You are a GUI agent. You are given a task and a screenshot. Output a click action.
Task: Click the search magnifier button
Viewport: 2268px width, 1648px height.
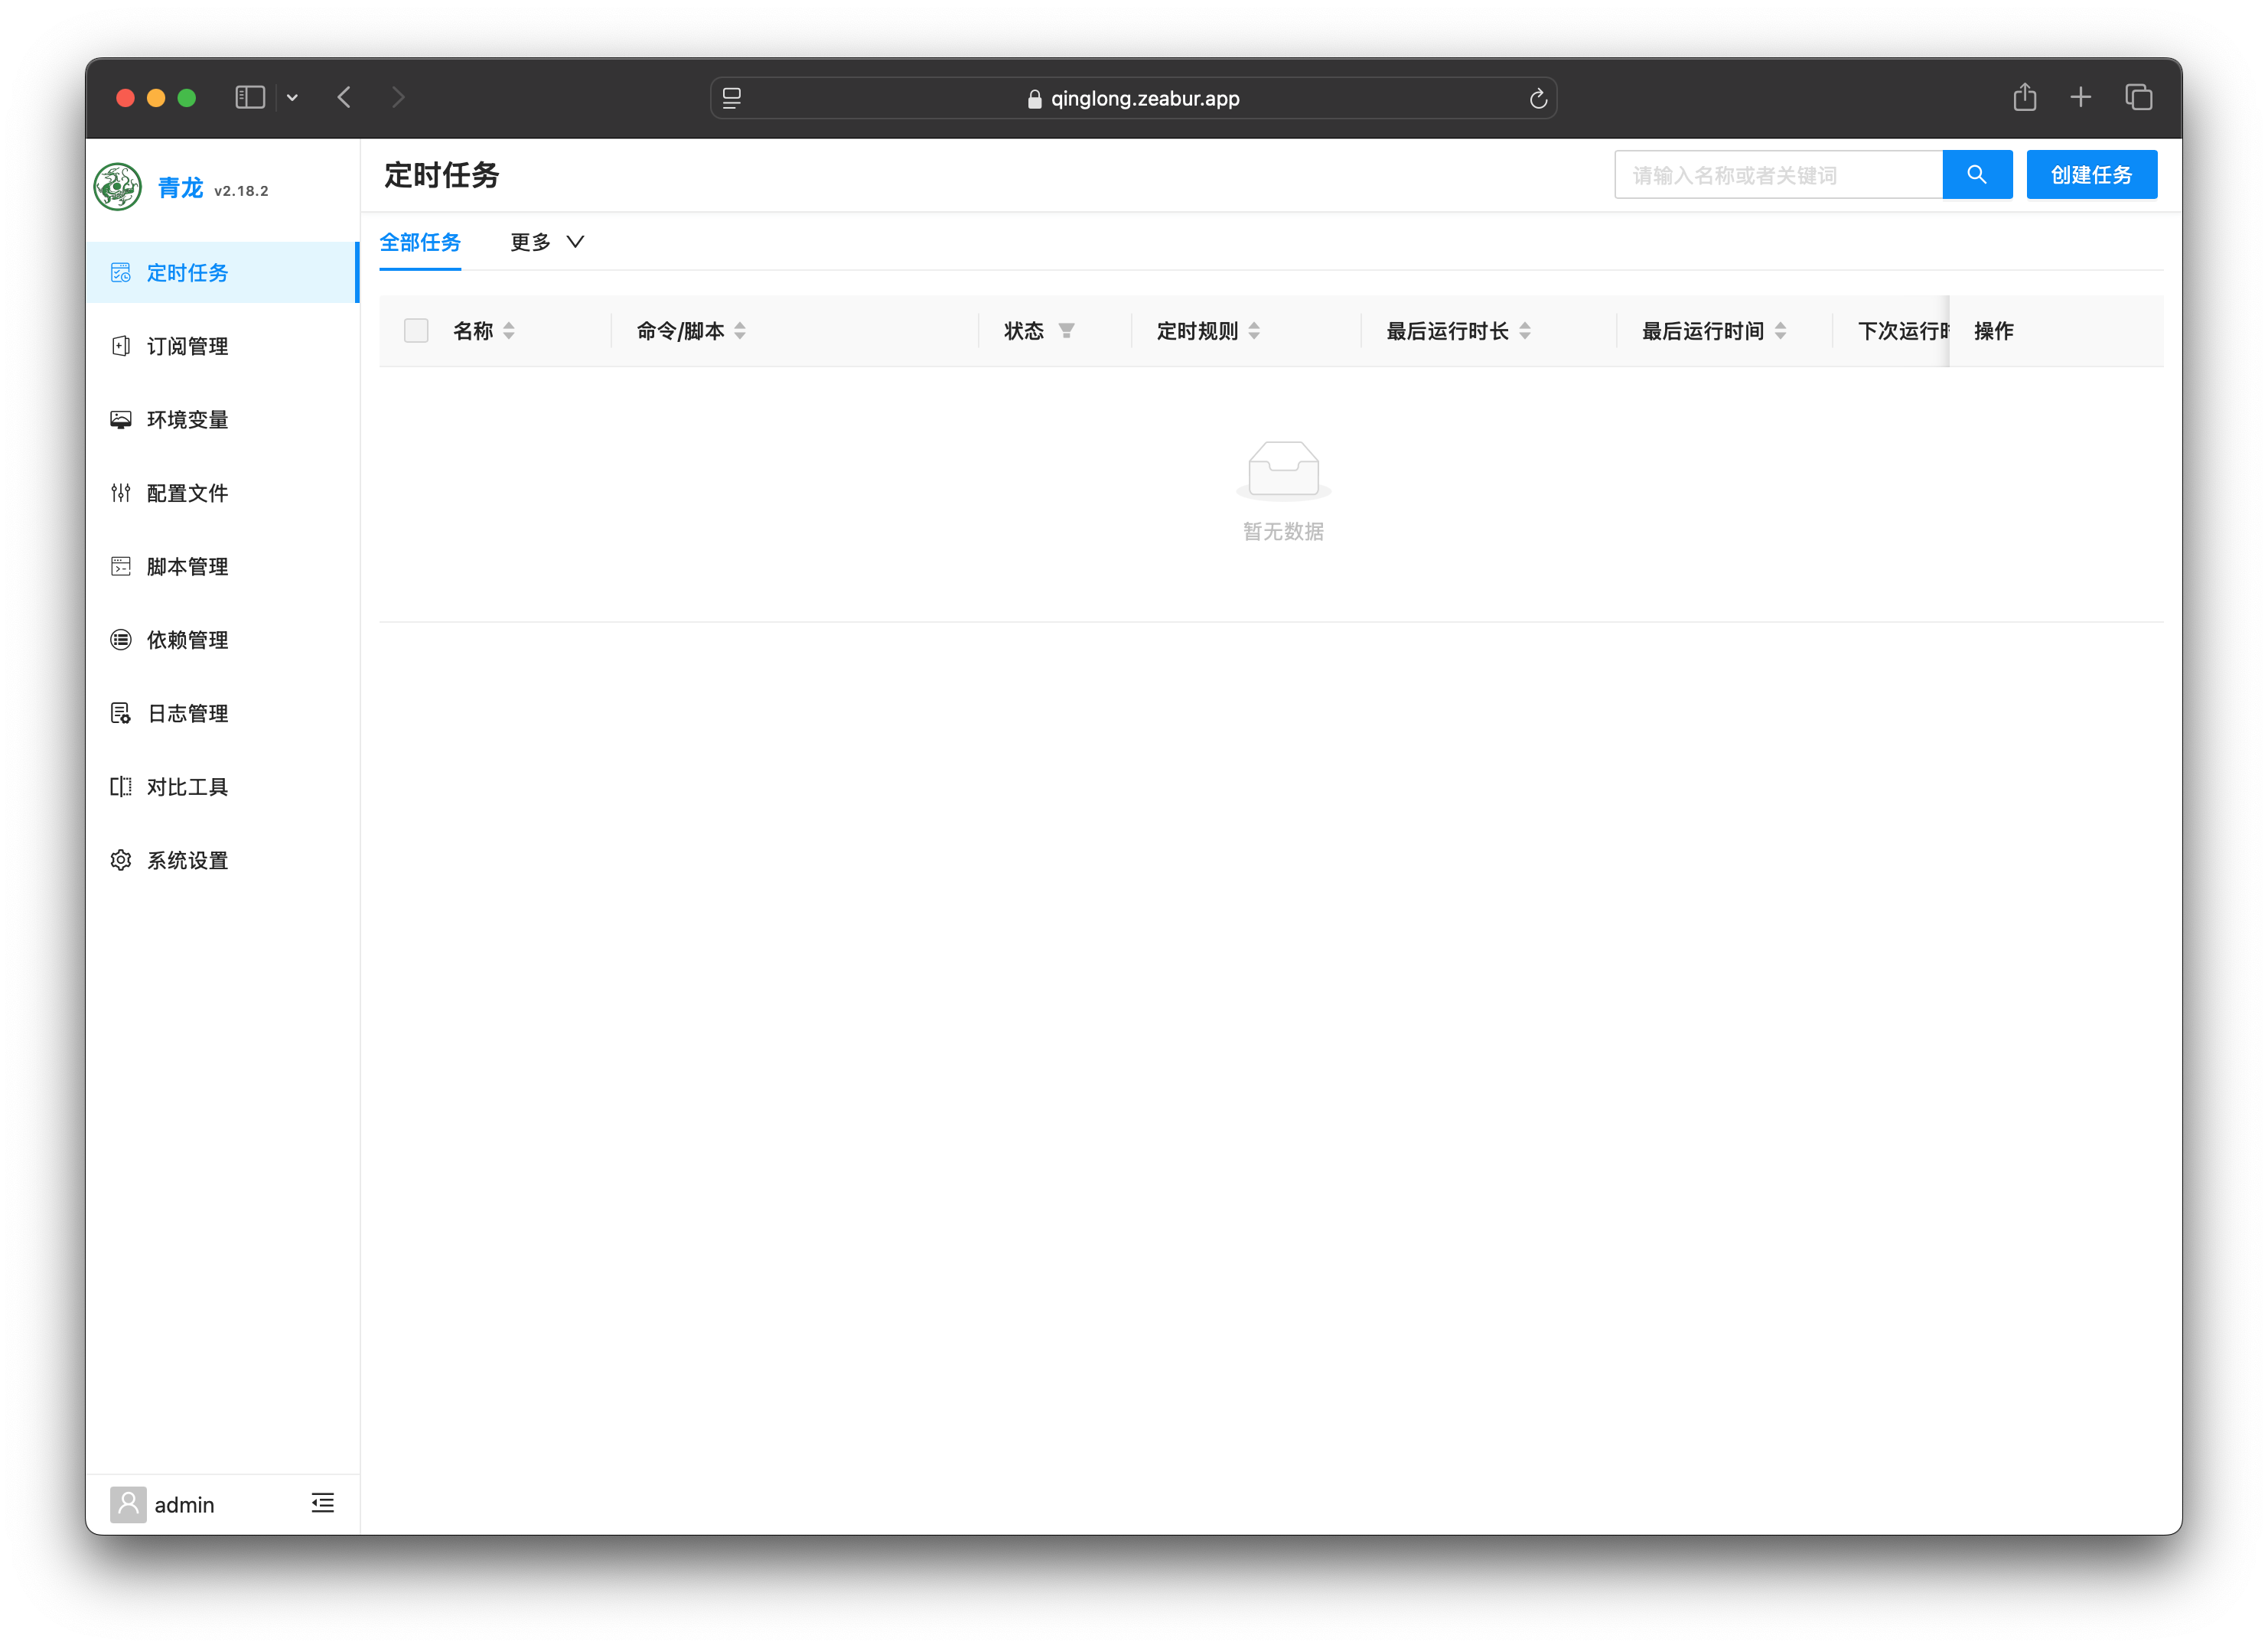(1976, 175)
